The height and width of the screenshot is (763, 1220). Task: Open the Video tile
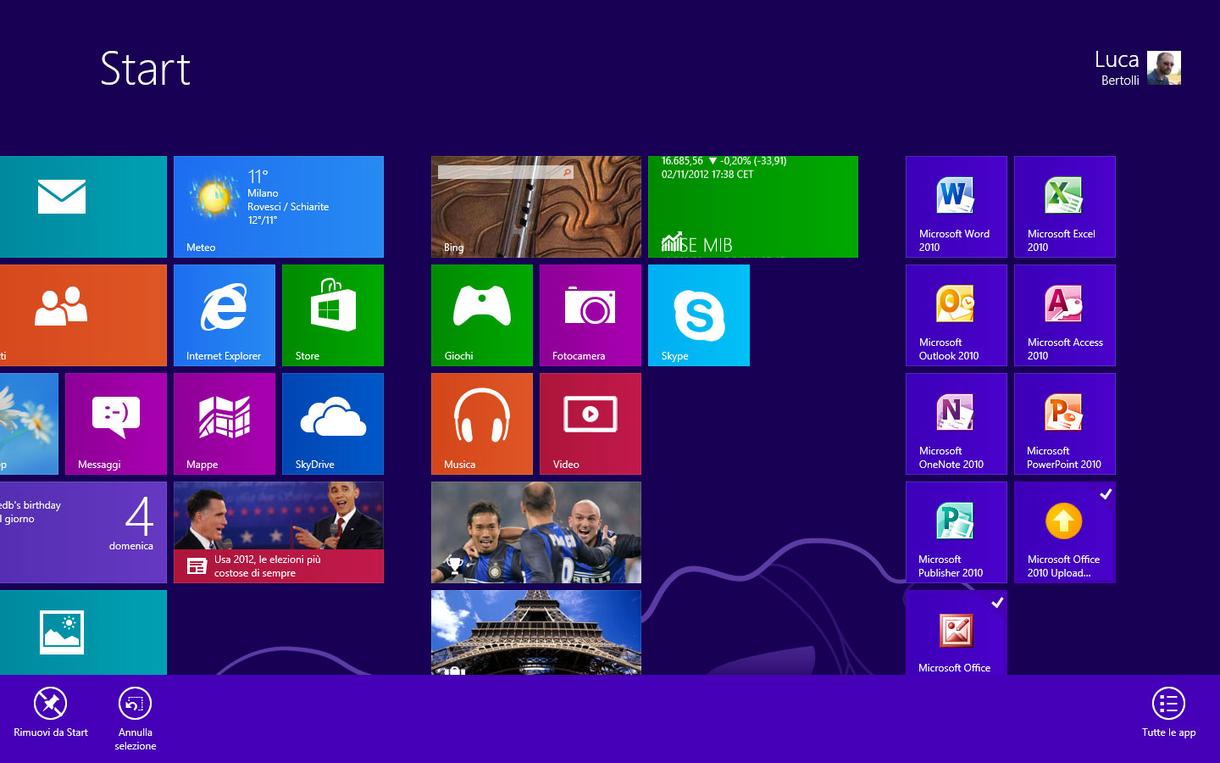591,424
